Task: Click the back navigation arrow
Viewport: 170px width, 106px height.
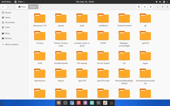Action: coord(3,7)
